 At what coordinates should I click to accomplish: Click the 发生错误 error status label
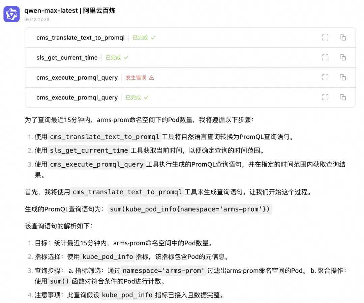tap(136, 78)
